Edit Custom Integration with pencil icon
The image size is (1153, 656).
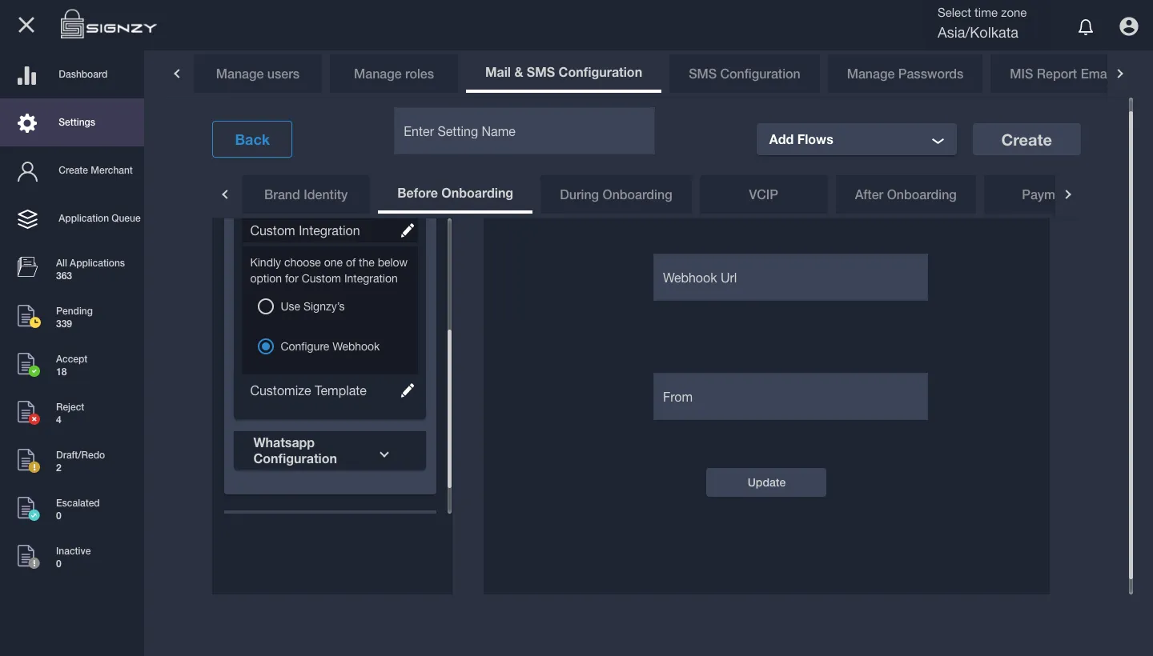coord(408,230)
